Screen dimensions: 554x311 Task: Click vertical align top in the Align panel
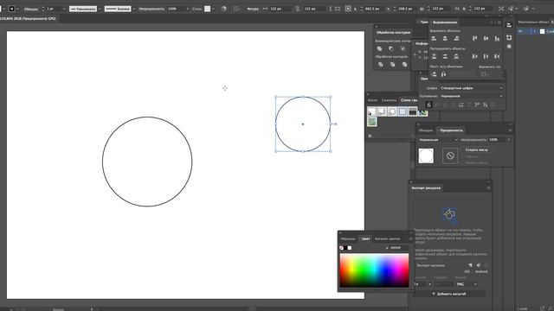click(475, 38)
